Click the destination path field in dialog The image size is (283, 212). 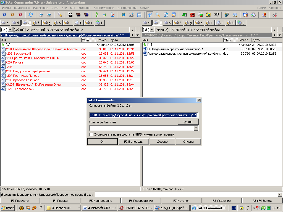tap(144, 115)
